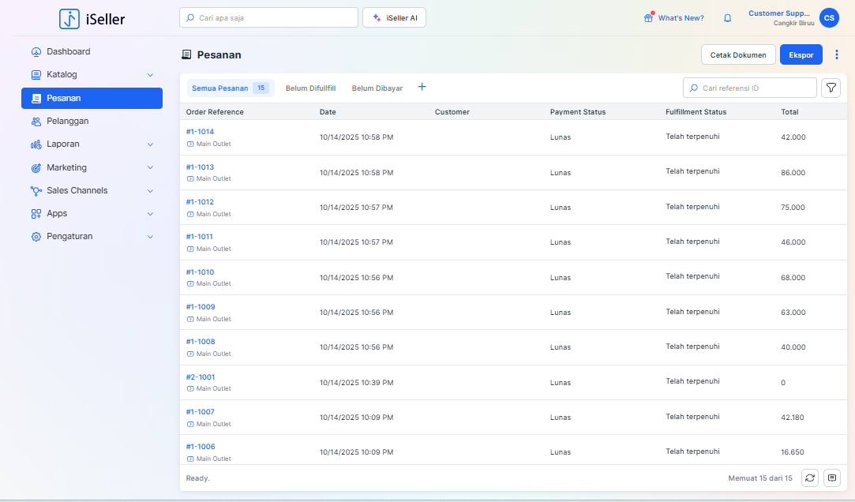Click the notification bell icon
This screenshot has height=502, width=855.
pos(727,18)
